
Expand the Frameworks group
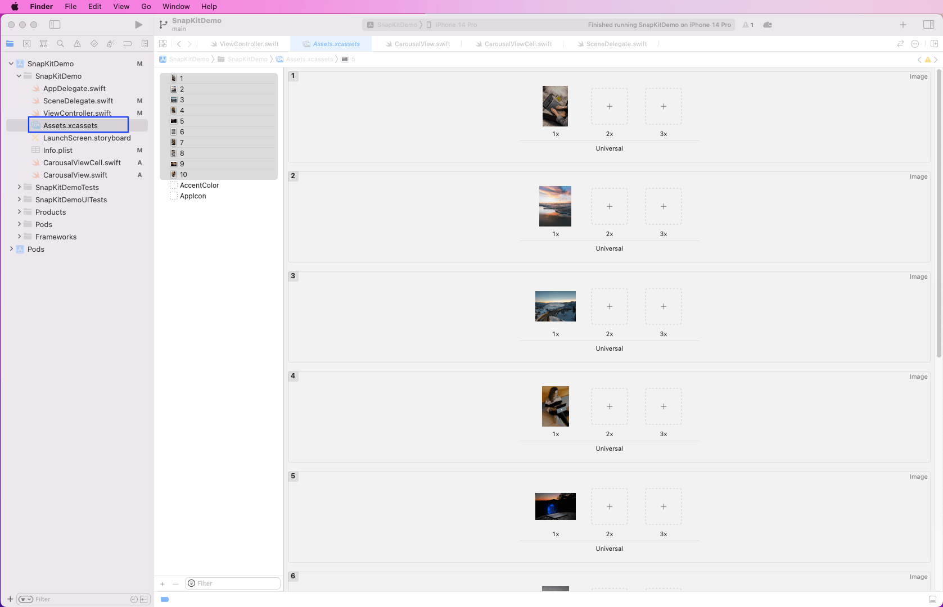[19, 237]
